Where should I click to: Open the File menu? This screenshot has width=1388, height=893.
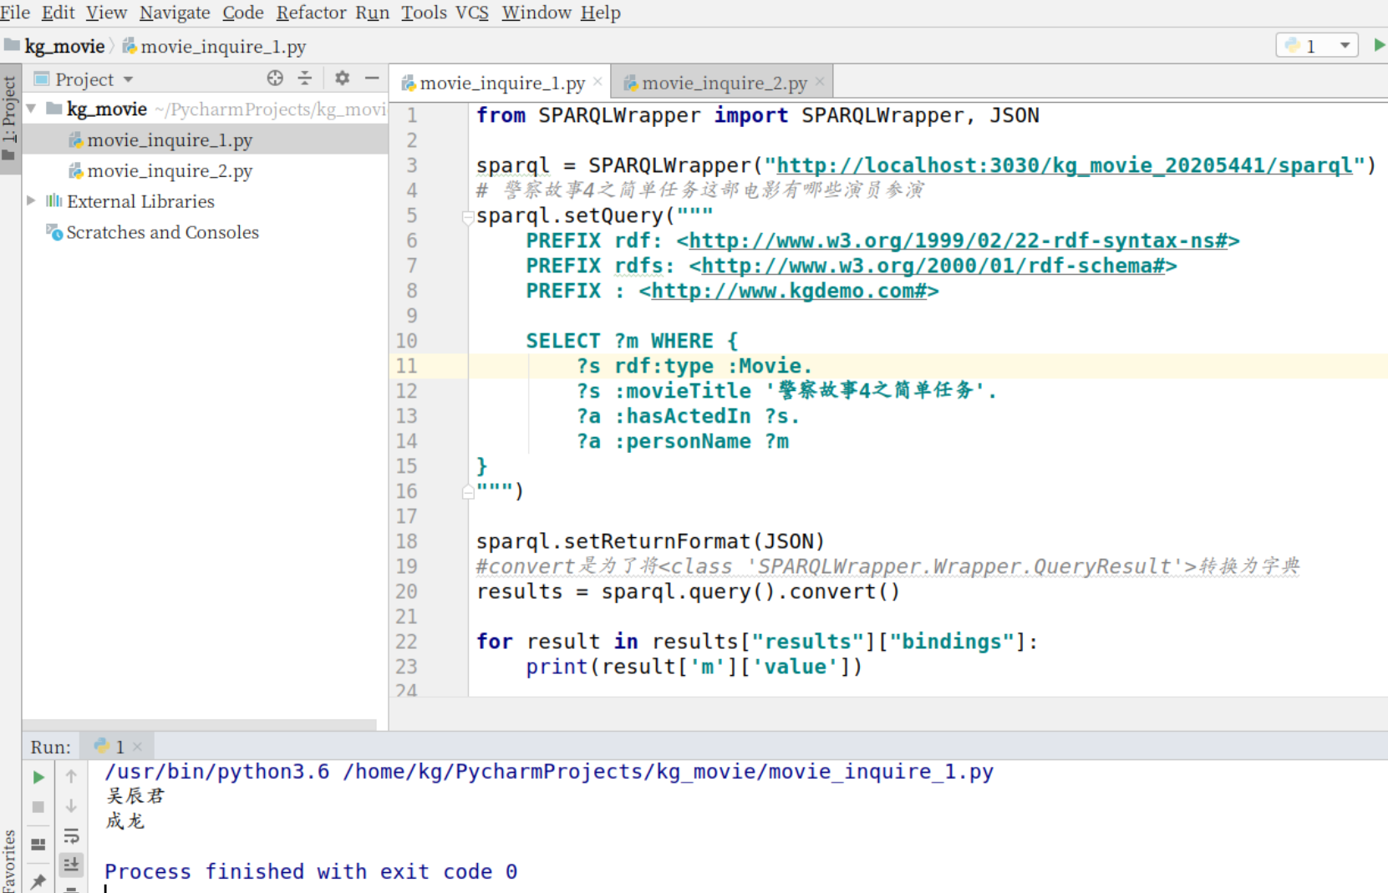15,13
